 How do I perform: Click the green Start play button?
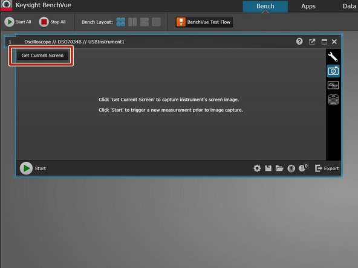click(x=26, y=168)
